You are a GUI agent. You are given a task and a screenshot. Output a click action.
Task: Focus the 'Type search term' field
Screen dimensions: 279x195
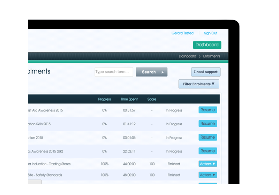(x=114, y=72)
